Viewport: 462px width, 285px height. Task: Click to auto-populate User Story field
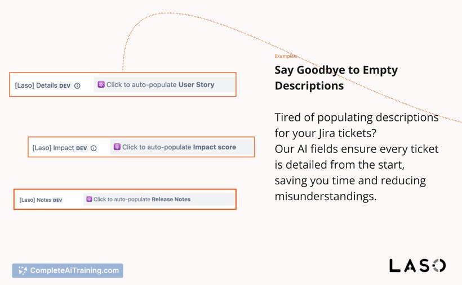pyautogui.click(x=165, y=85)
